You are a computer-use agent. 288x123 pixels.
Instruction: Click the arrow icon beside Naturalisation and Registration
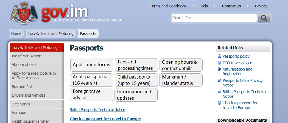click(219, 69)
